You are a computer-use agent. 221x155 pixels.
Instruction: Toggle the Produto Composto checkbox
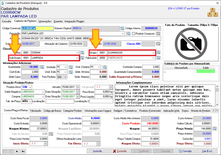pos(134,34)
